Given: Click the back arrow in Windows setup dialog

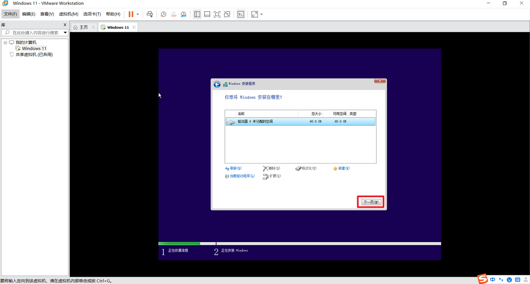Looking at the screenshot, I should (217, 84).
